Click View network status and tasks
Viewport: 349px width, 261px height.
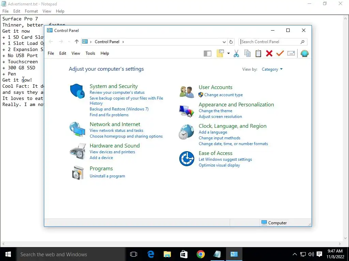click(x=117, y=130)
